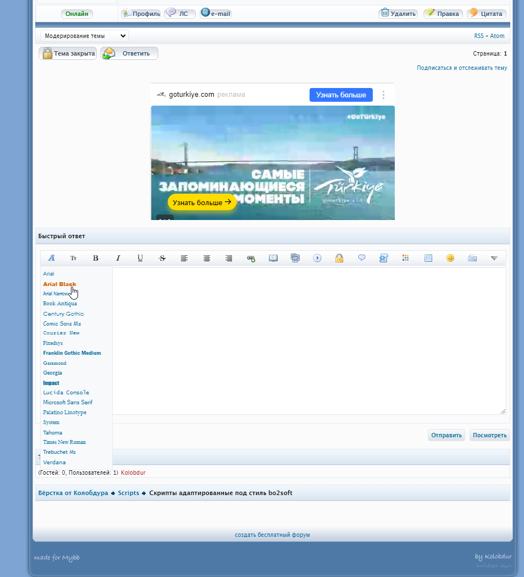Open the Atom feed link
The width and height of the screenshot is (524, 577).
click(x=497, y=36)
